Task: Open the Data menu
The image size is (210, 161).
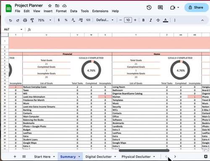Action: pos(73,11)
